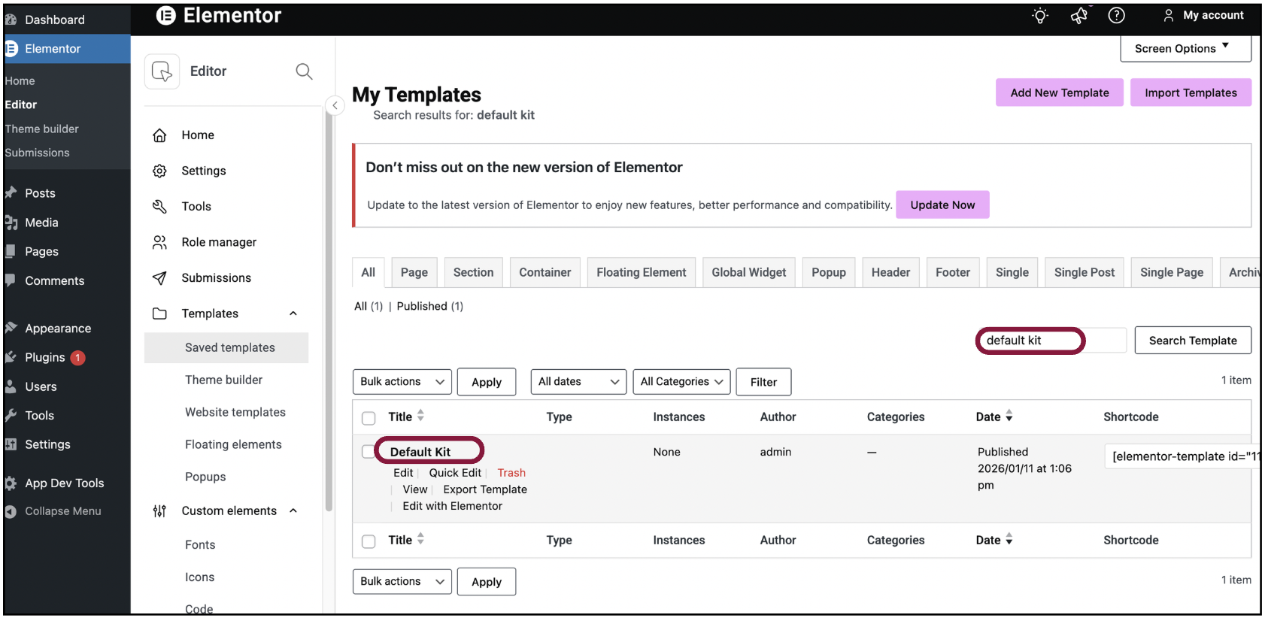The image size is (1262, 621).
Task: Click the help question mark icon
Action: 1117,16
